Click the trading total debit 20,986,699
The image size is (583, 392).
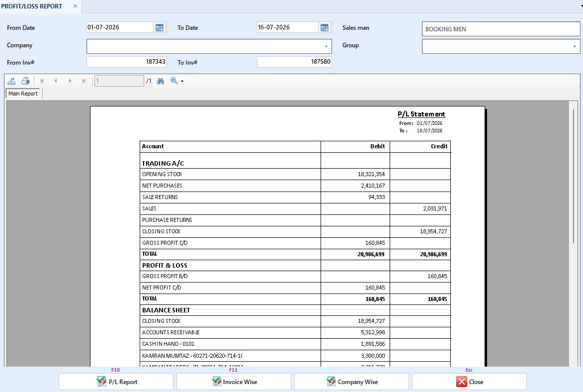[371, 254]
